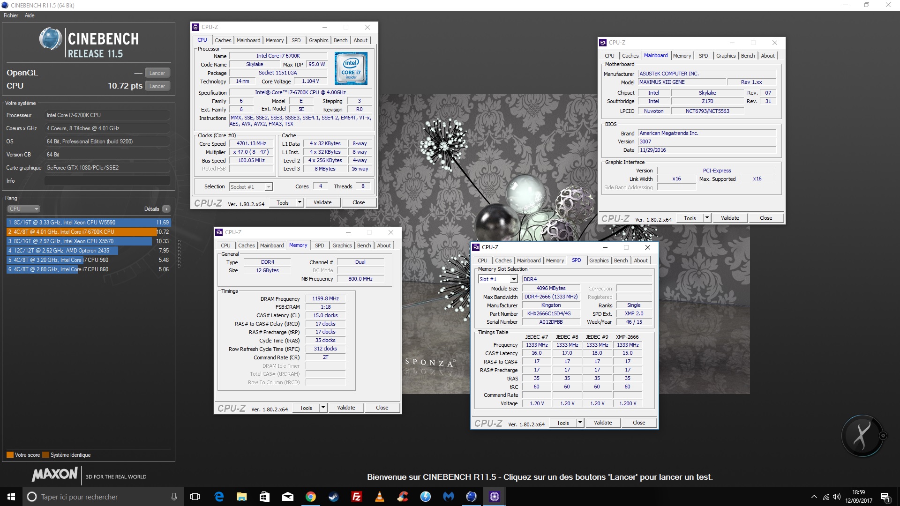Viewport: 900px width, 506px height.
Task: Select the i7-6700K ranking row
Action: [89, 232]
